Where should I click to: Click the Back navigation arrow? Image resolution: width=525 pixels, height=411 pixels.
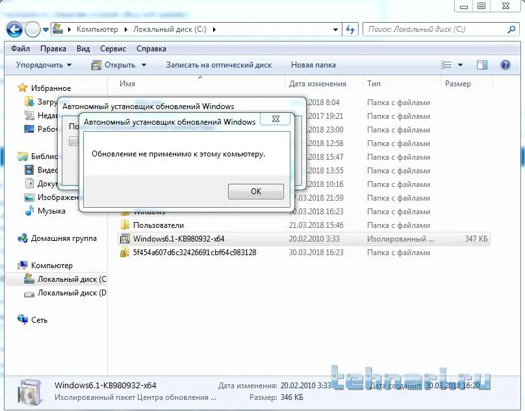[14, 29]
